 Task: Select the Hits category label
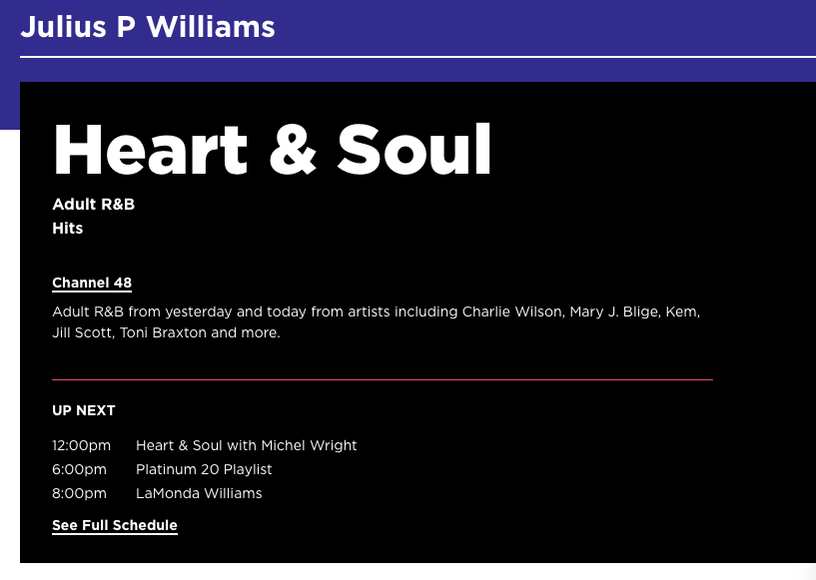tap(67, 228)
